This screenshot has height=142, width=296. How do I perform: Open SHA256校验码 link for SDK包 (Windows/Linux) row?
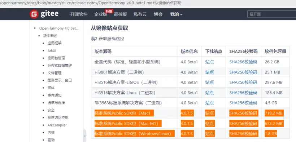pos(244,134)
